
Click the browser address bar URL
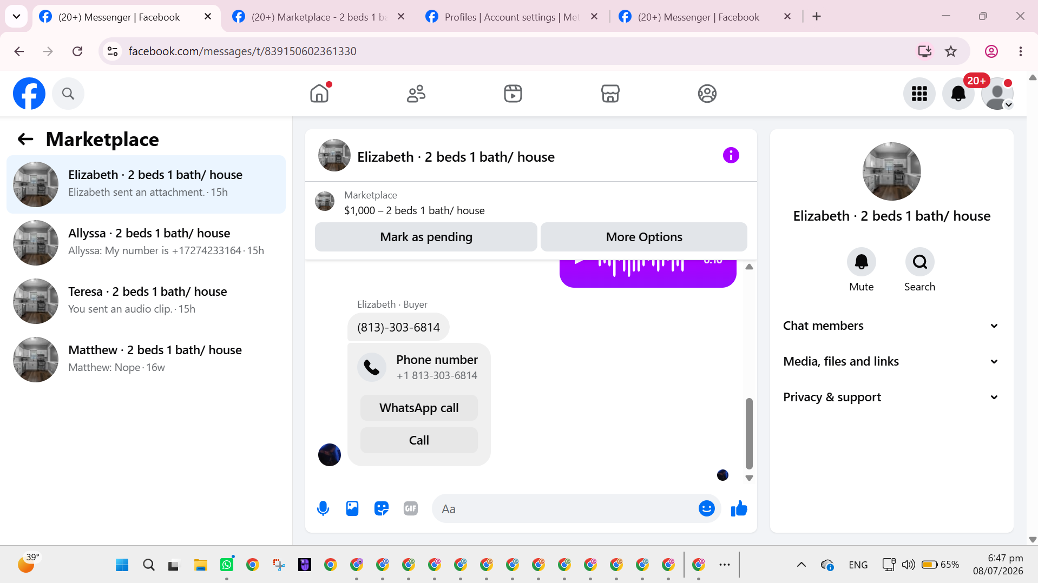242,51
